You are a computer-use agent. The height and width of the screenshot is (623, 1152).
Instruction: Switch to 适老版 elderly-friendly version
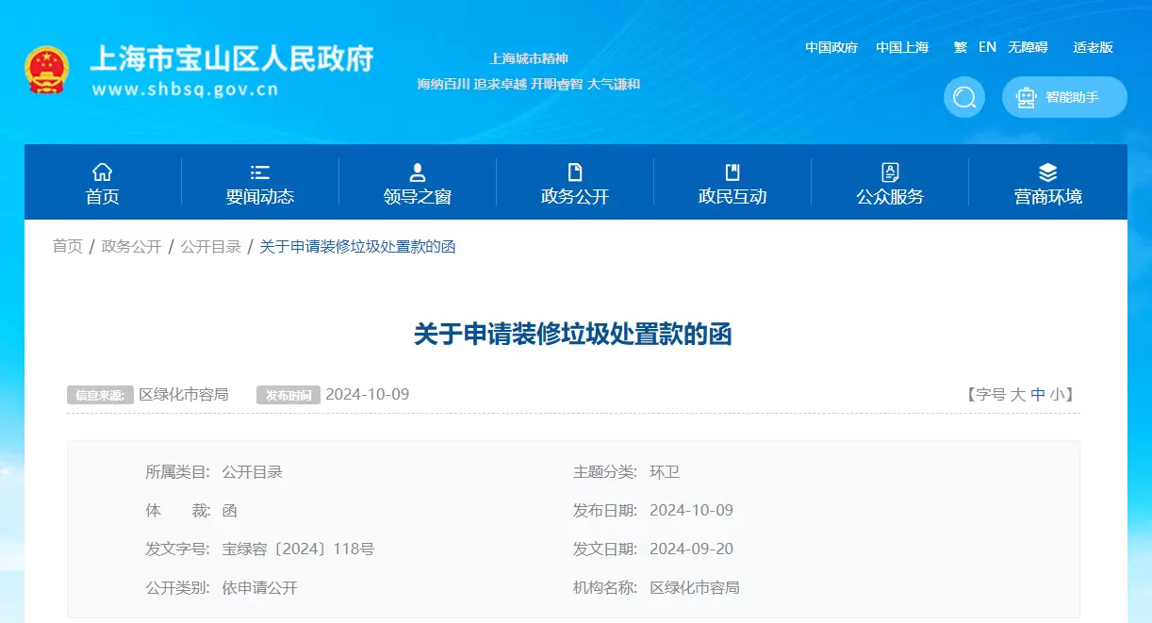[1093, 47]
